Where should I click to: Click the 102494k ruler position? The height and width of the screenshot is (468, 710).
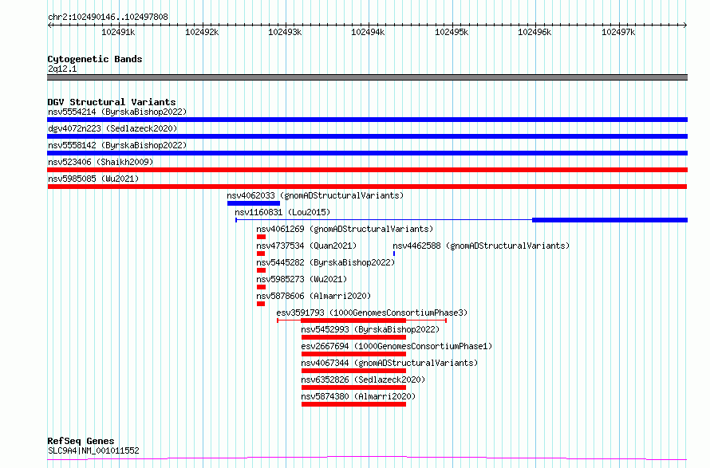(368, 32)
